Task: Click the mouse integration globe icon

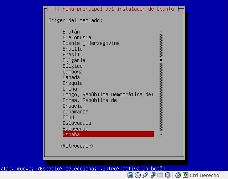Action: click(x=178, y=175)
